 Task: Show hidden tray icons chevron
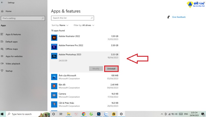point(162,114)
